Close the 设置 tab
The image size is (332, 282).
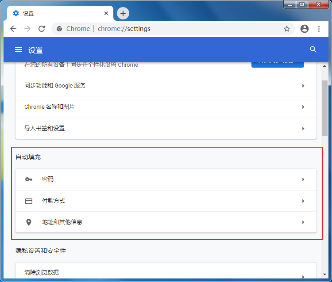click(x=106, y=13)
